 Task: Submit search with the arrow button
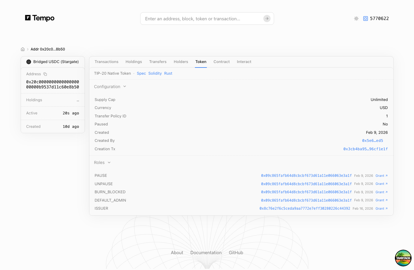coord(267,19)
